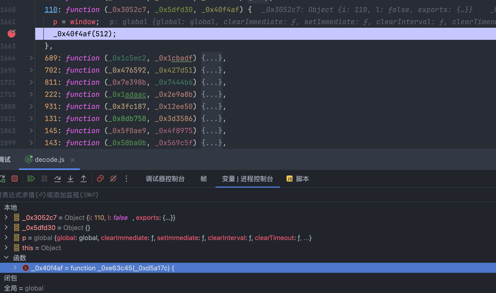Click the Step Over debugger icon
This screenshot has height=293, width=496.
(57, 179)
